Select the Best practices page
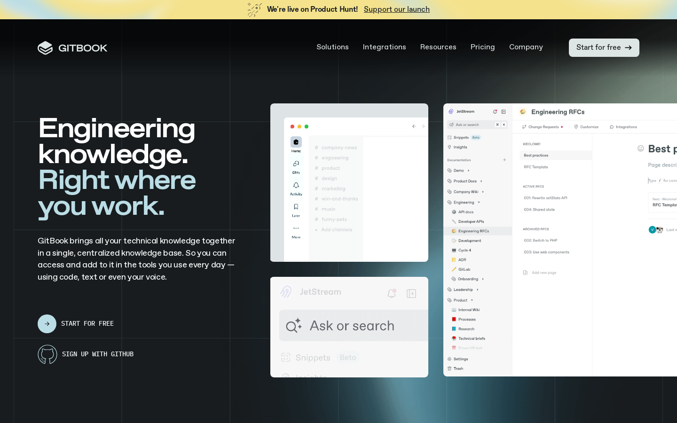The width and height of the screenshot is (677, 423). [x=536, y=155]
